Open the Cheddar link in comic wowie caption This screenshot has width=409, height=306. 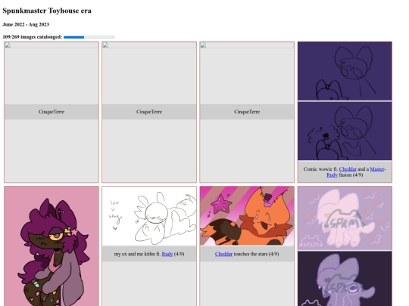click(x=348, y=169)
